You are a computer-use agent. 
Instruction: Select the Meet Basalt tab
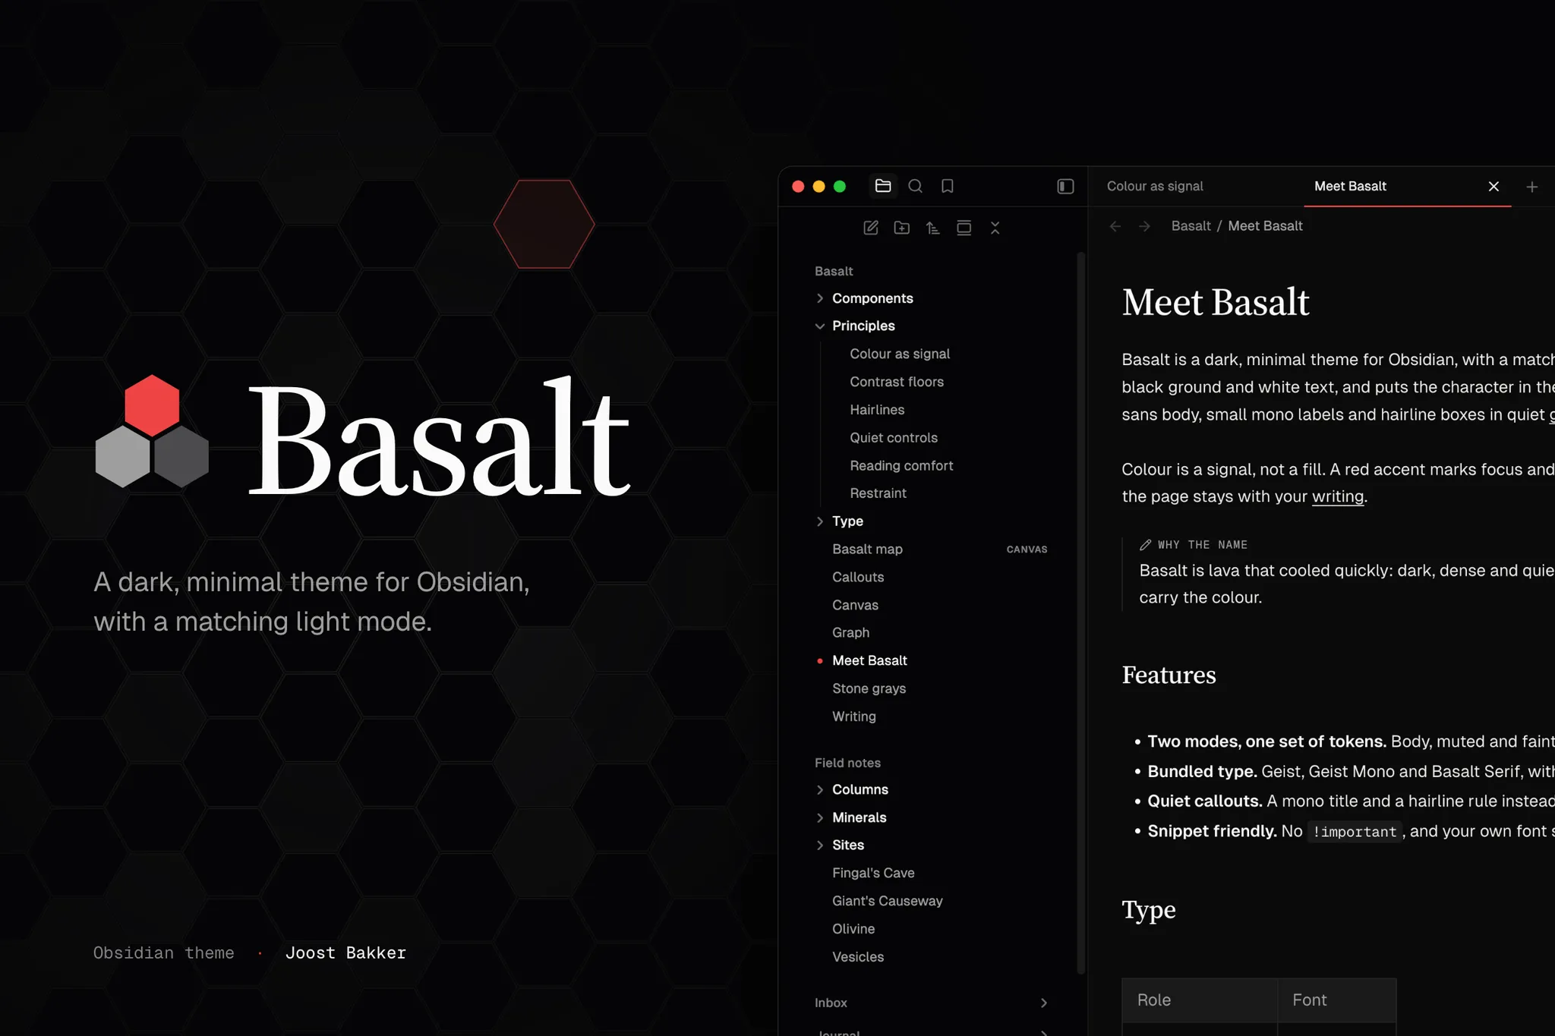(1350, 186)
